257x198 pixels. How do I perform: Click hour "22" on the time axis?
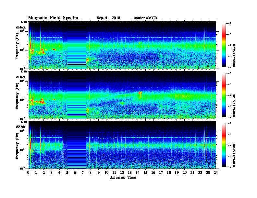point(200,173)
